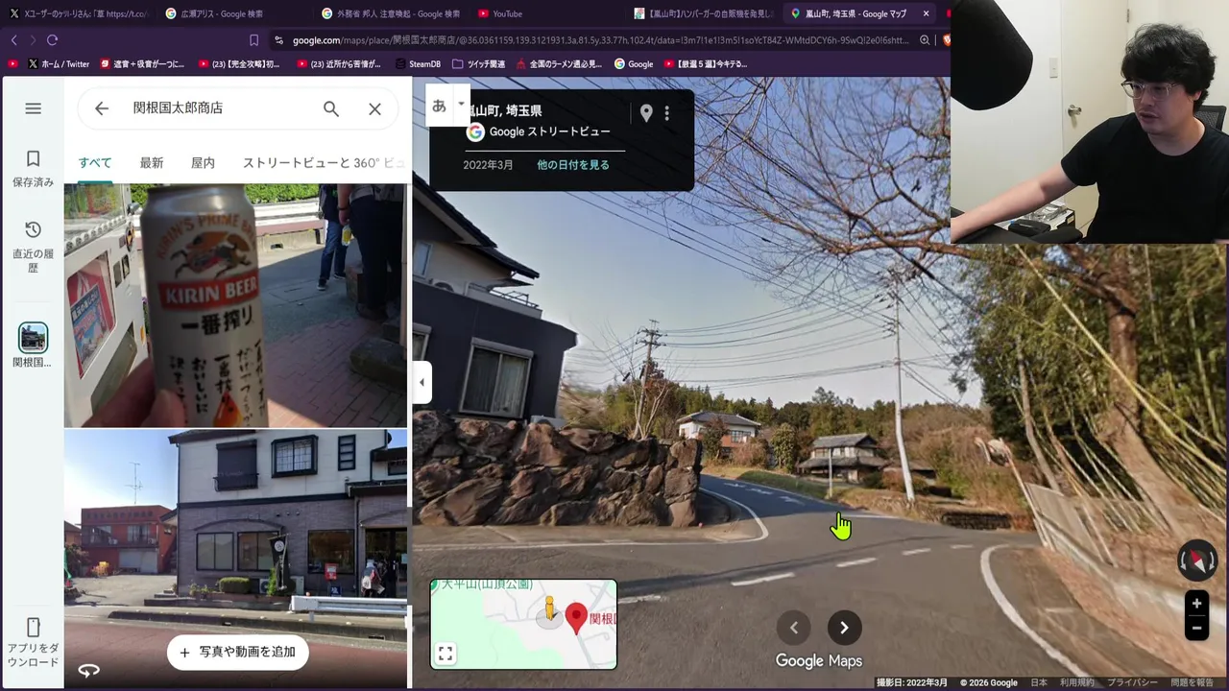Zoom in Street View with plus button
The height and width of the screenshot is (691, 1229).
click(1196, 604)
